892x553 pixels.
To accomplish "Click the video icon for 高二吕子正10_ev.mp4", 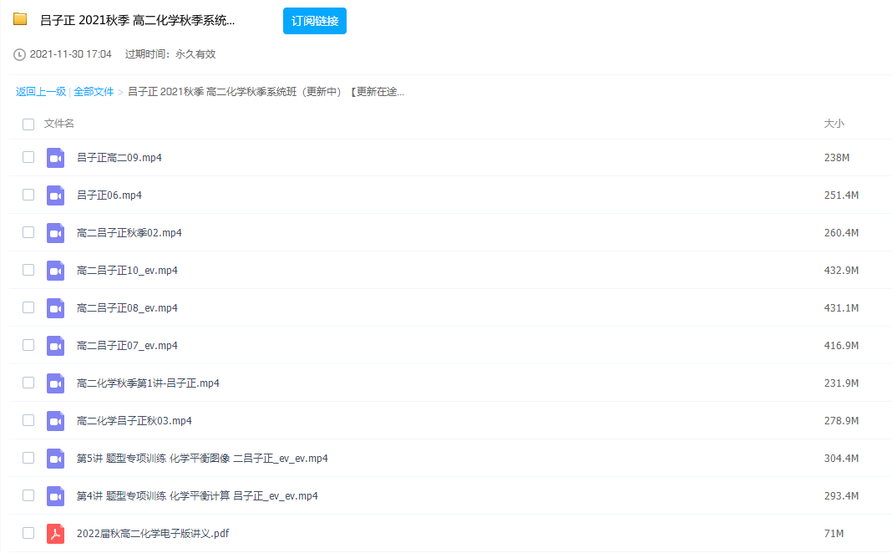I will click(x=55, y=270).
